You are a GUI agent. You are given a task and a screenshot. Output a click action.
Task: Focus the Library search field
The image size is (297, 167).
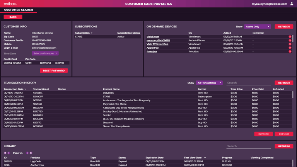coord(249,147)
